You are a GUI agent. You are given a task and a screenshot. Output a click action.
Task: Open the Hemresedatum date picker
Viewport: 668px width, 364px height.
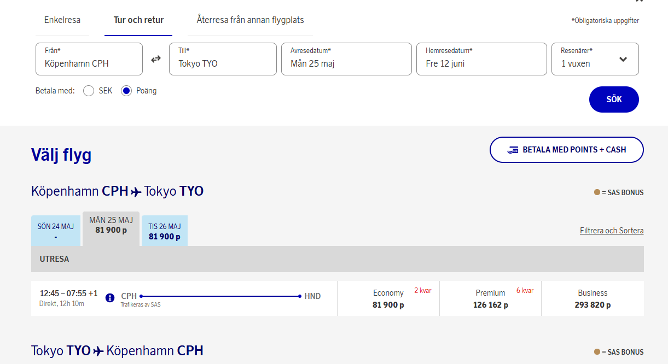pos(481,59)
